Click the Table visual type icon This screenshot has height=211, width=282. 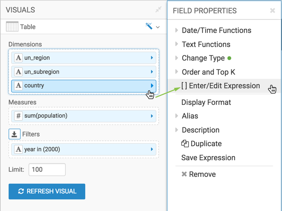pos(12,27)
